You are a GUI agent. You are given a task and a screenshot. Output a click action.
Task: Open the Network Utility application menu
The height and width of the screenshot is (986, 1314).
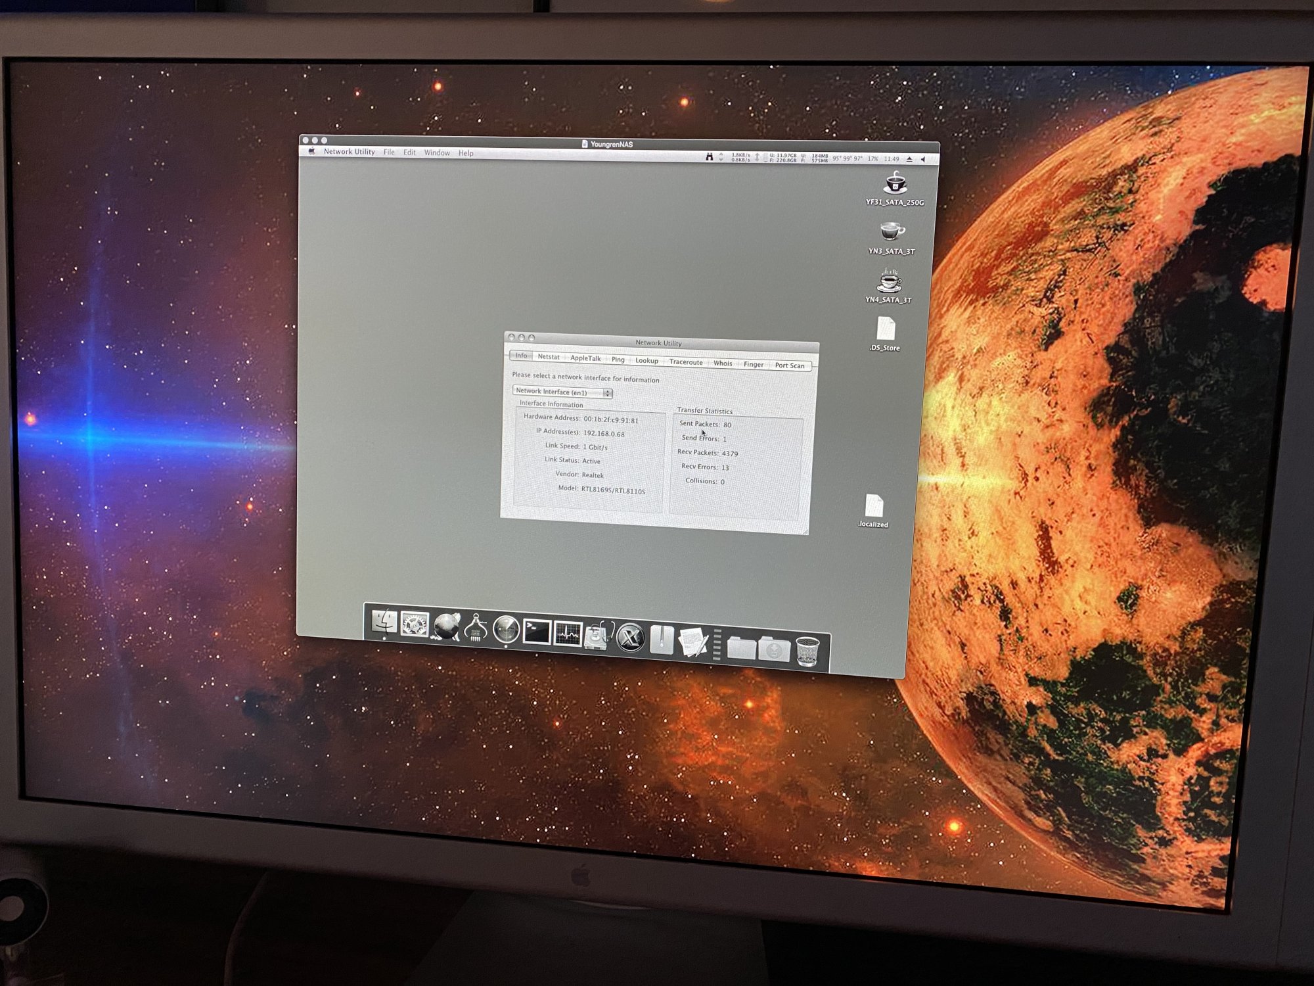pyautogui.click(x=349, y=152)
